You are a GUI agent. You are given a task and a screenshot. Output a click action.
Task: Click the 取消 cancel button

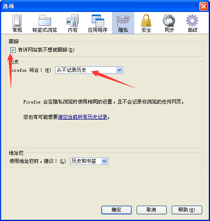[x=152, y=210]
